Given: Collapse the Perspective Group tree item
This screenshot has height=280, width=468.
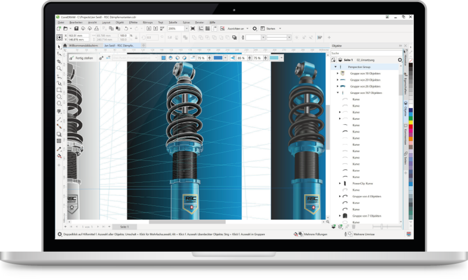Looking at the screenshot, I should (x=336, y=67).
